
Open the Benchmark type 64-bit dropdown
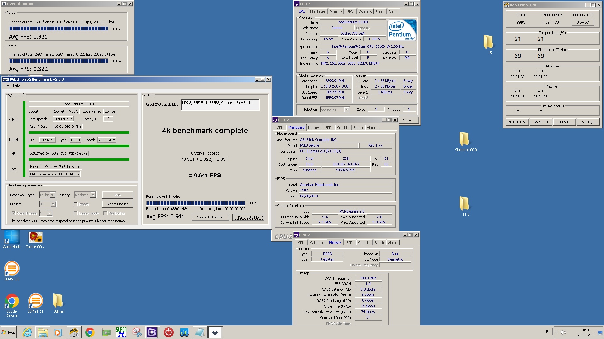point(47,195)
